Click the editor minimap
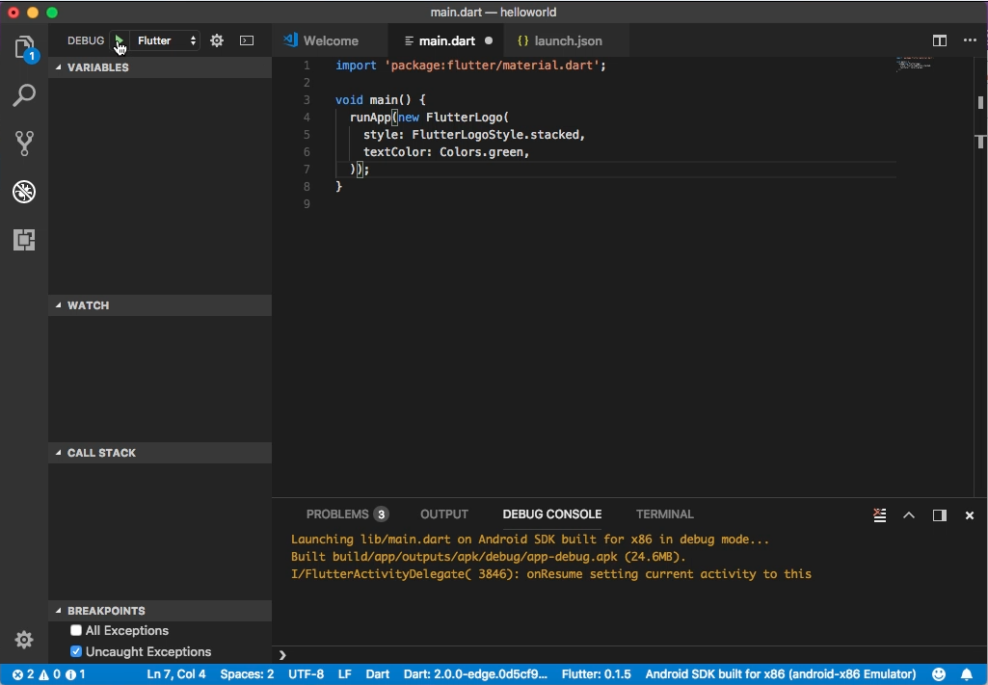 pyautogui.click(x=914, y=65)
